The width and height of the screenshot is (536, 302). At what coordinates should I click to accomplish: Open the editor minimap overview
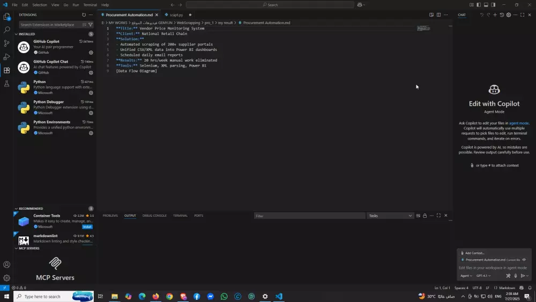(423, 28)
